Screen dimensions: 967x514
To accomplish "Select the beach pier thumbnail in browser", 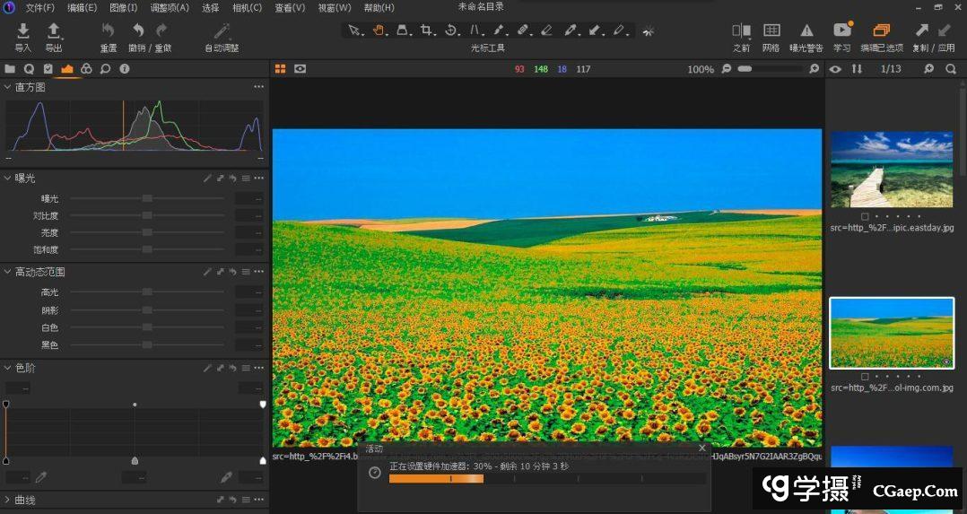I will [891, 170].
